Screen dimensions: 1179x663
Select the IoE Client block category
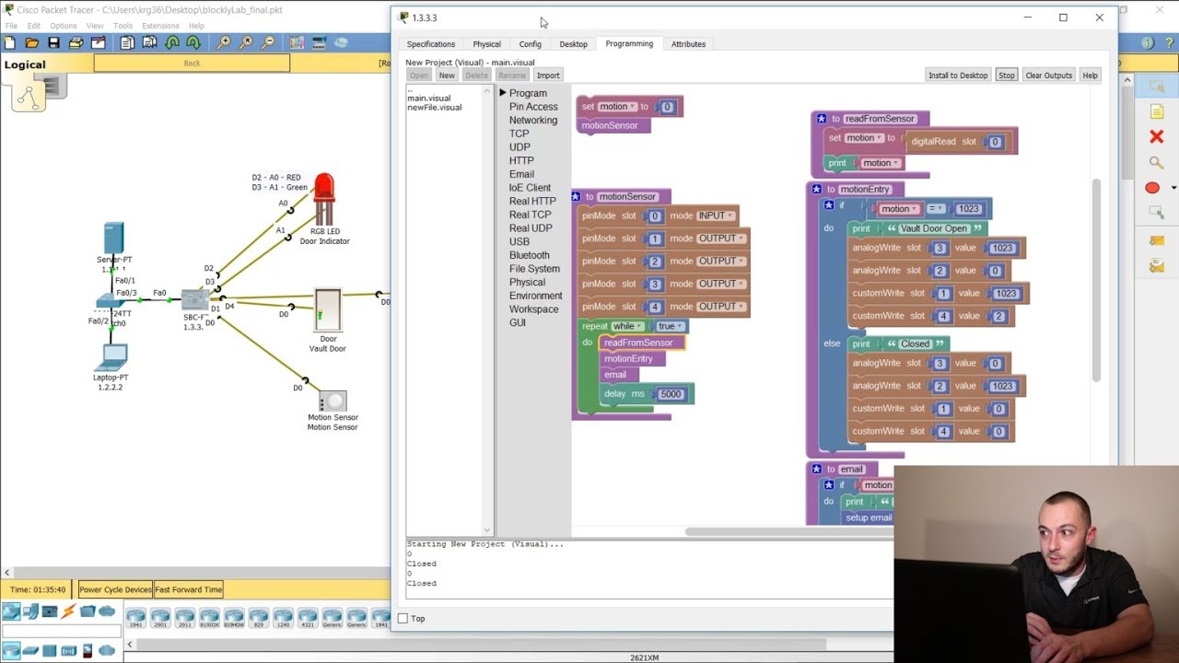[530, 188]
